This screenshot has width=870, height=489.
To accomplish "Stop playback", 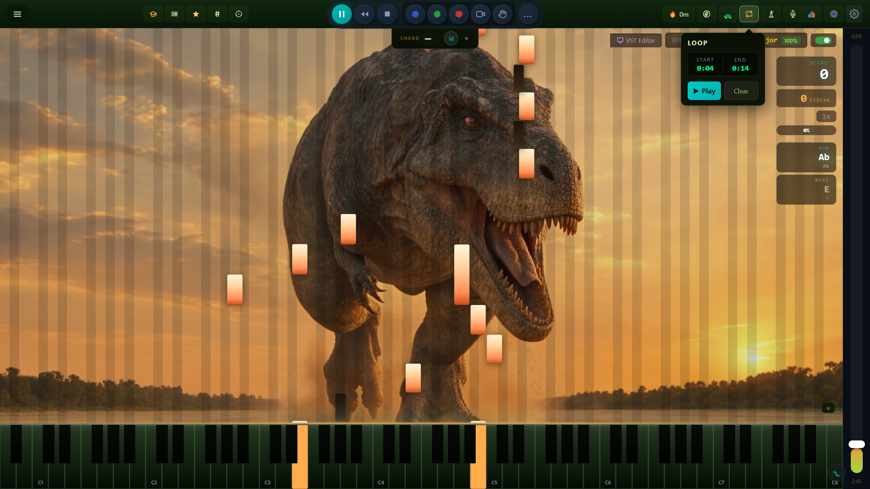I will 387,14.
